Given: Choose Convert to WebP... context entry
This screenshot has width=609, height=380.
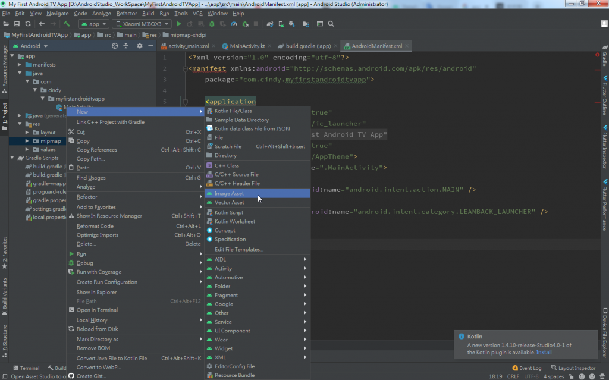Looking at the screenshot, I should (x=136, y=367).
